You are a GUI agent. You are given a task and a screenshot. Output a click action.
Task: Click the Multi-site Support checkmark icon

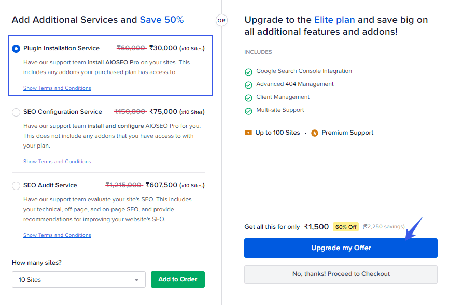248,111
